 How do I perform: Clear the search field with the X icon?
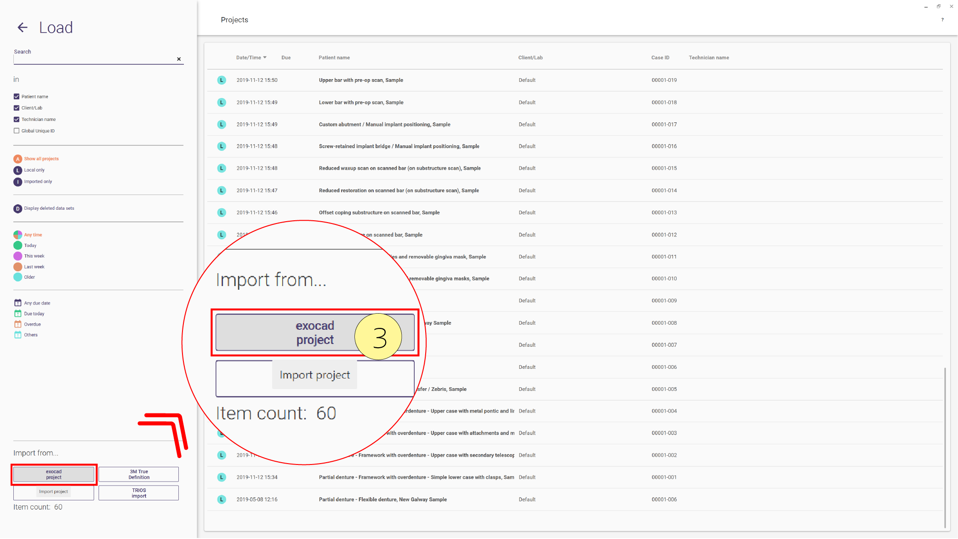click(x=179, y=59)
